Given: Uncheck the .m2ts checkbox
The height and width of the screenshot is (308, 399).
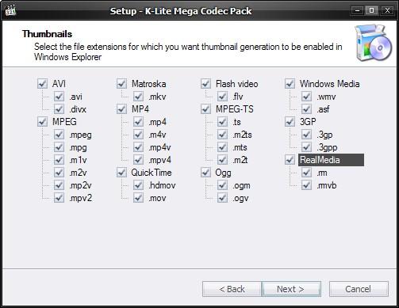Looking at the screenshot, I should pyautogui.click(x=222, y=135).
